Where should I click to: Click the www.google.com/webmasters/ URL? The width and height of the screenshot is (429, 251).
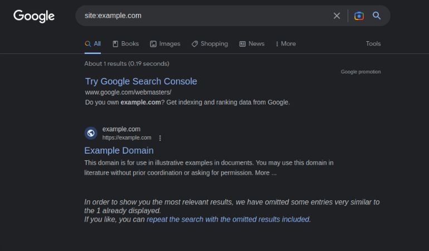(x=128, y=92)
